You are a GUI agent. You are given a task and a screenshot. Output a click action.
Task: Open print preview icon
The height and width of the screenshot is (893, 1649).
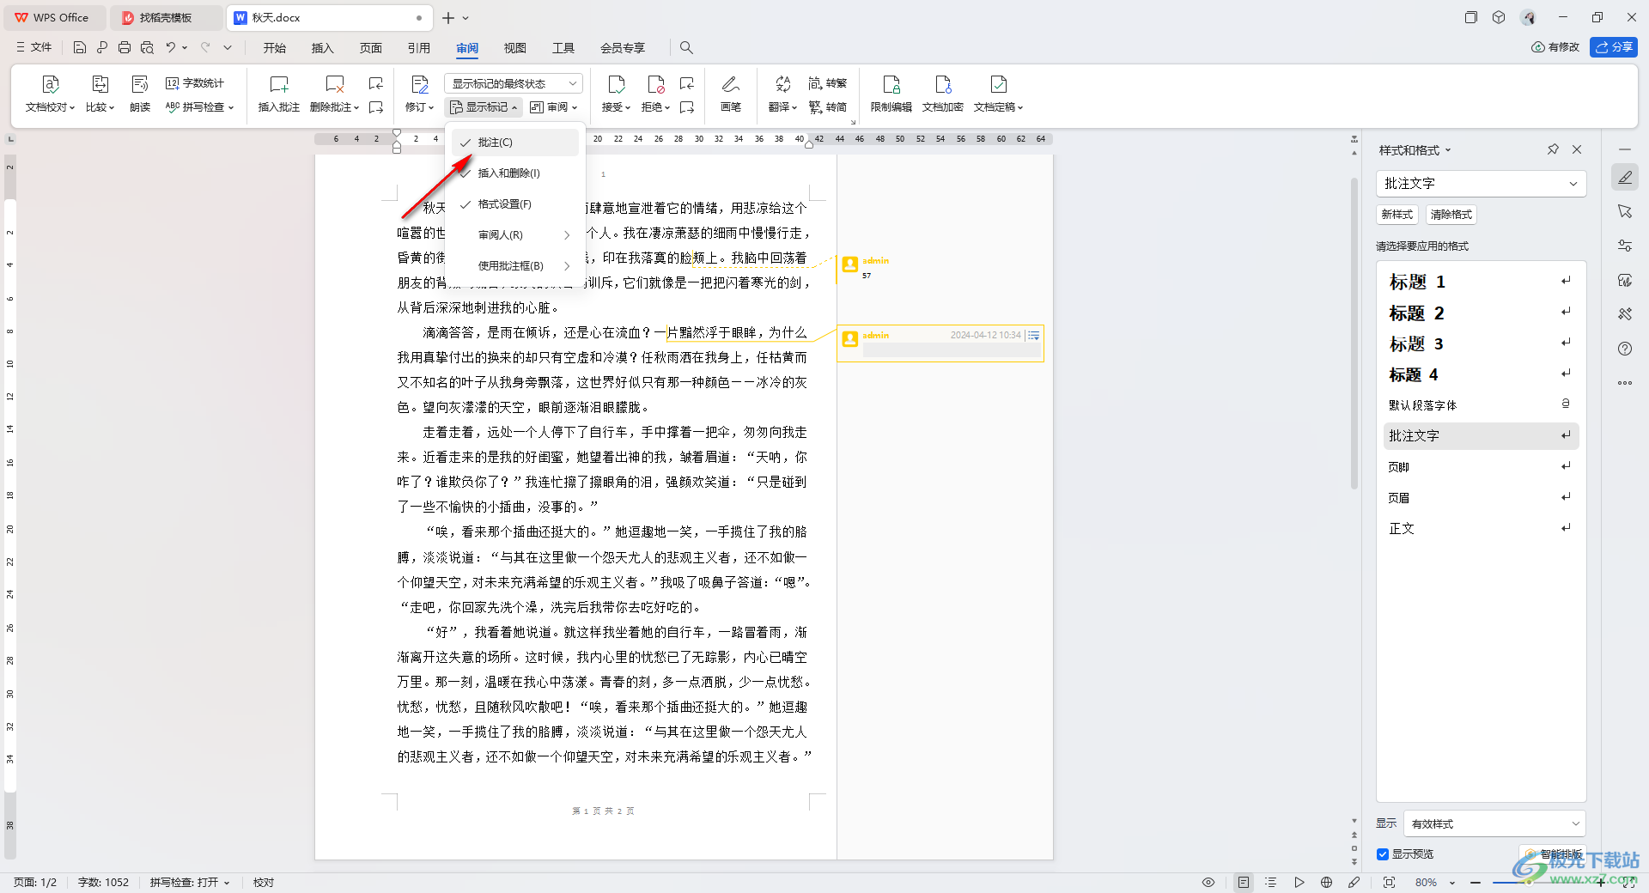pyautogui.click(x=147, y=47)
